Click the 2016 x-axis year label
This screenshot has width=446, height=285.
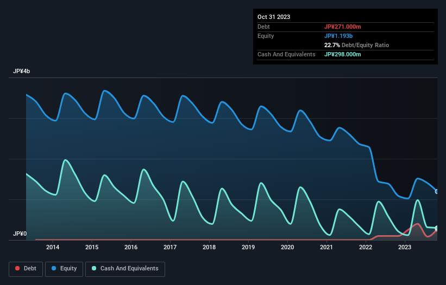click(131, 247)
